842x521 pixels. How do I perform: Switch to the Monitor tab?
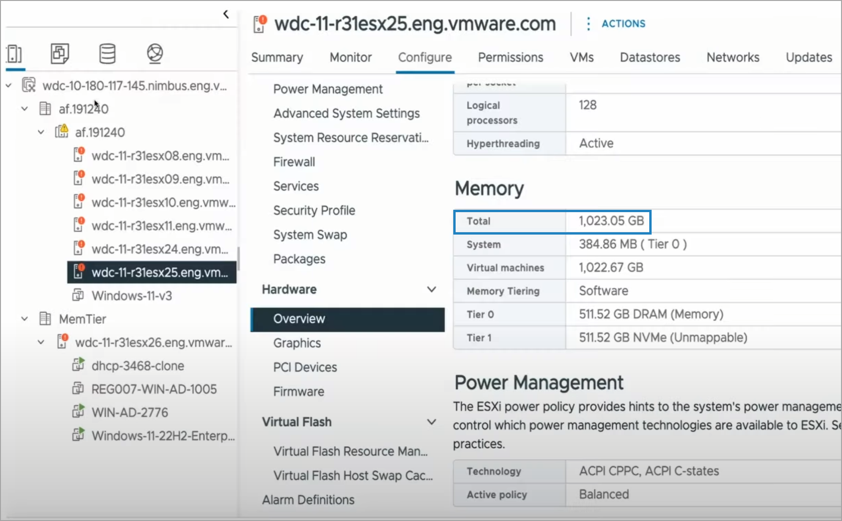351,57
